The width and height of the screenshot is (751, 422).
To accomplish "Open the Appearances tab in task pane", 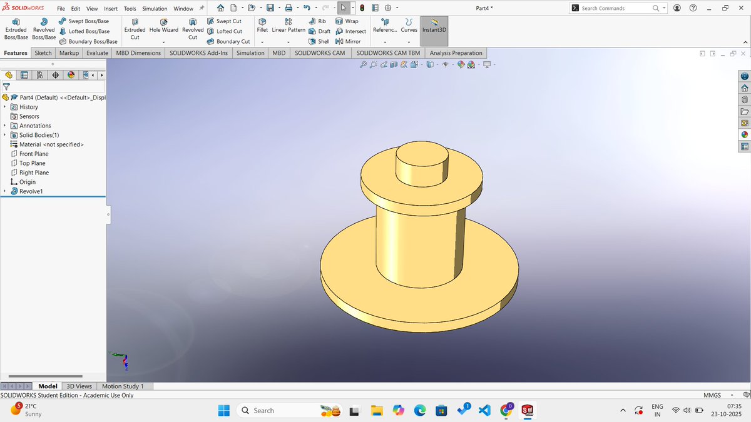I will pyautogui.click(x=745, y=134).
